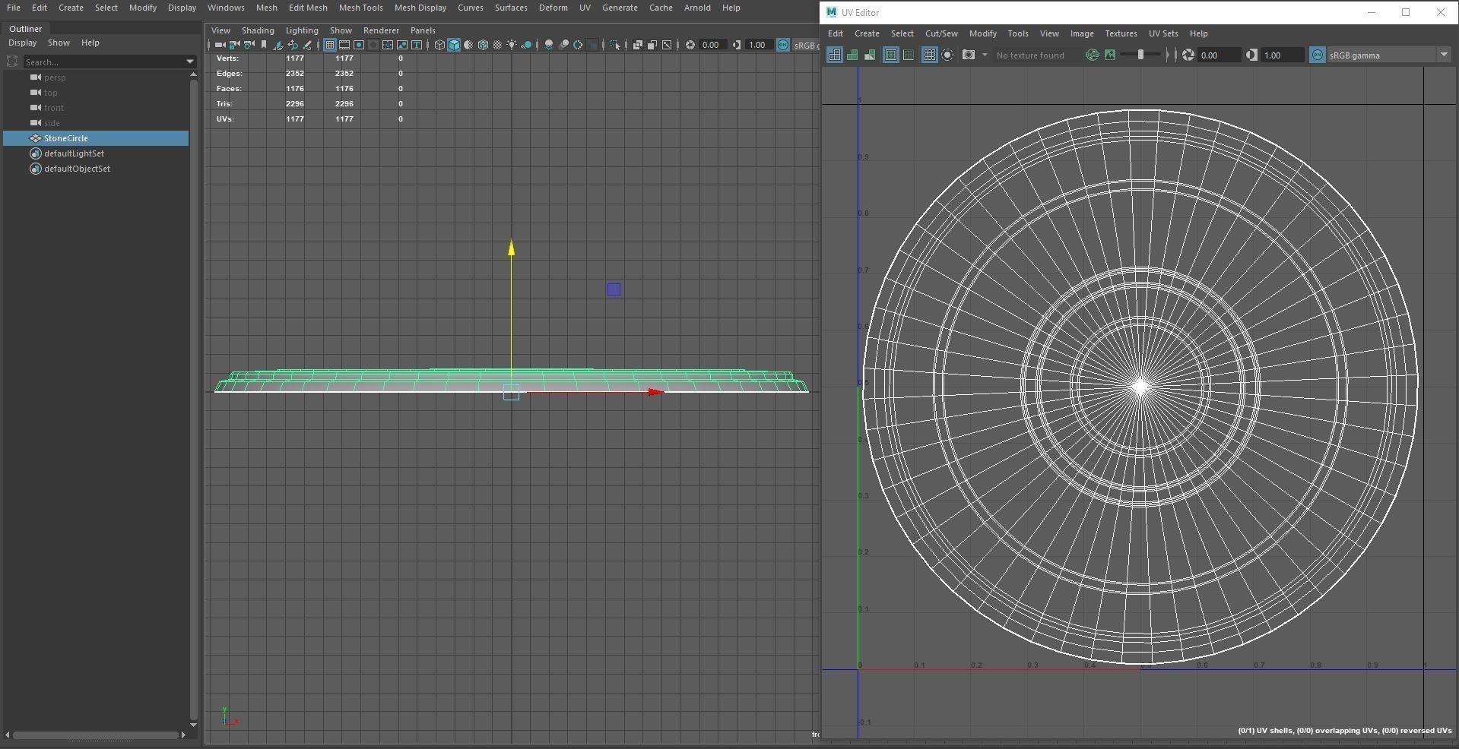Click the X-Ray Active Components icon
The height and width of the screenshot is (749, 1459).
click(652, 45)
